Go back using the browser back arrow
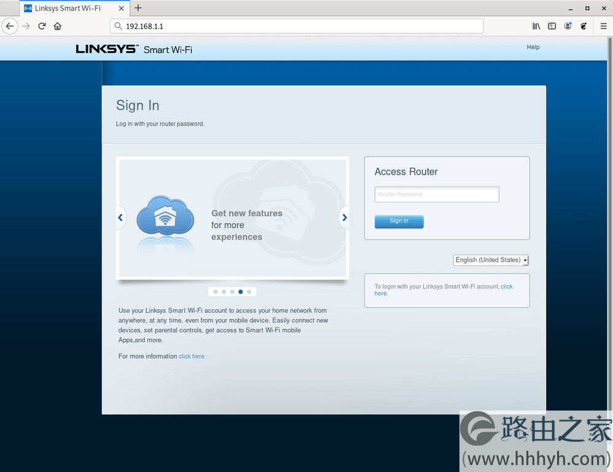613x472 pixels. coord(10,26)
